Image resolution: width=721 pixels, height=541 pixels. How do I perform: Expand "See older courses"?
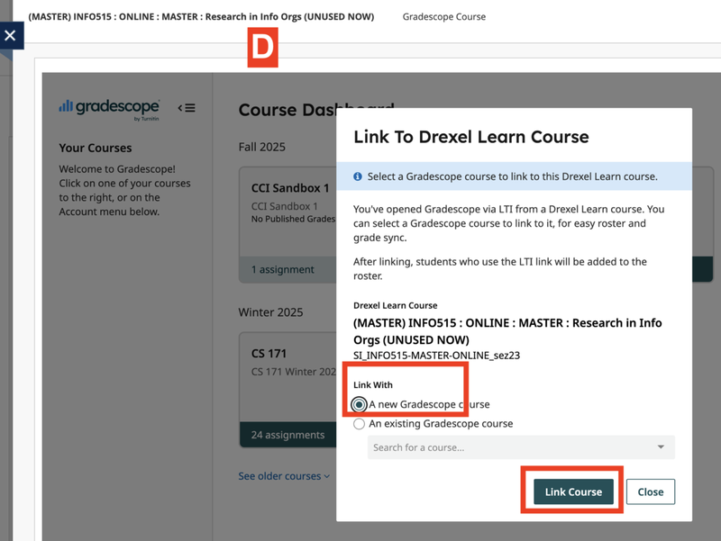coord(284,476)
